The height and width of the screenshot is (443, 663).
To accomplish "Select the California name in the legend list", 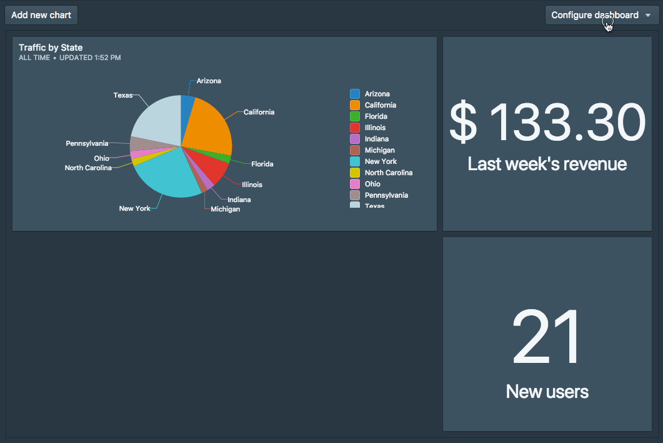I will coord(381,105).
